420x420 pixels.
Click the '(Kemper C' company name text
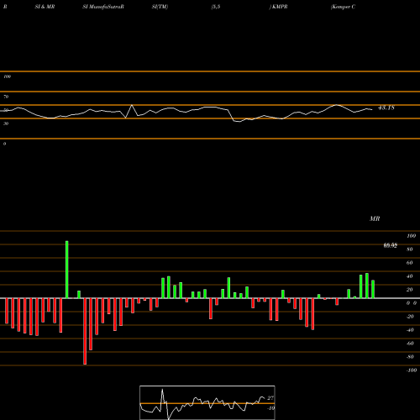343,7
